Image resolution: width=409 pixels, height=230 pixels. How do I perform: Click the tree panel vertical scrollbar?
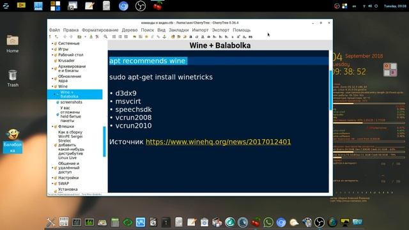click(105, 142)
